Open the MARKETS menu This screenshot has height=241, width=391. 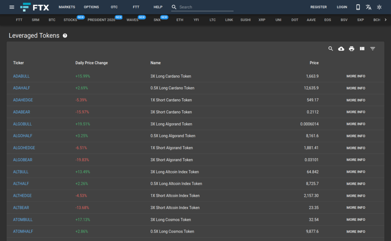[x=67, y=7]
